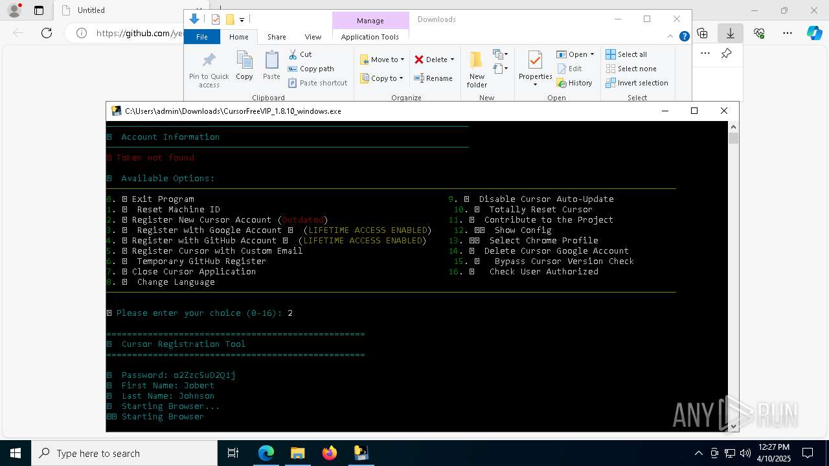829x466 pixels.
Task: Click CursorFreeVIP app on taskbar
Action: click(x=361, y=453)
